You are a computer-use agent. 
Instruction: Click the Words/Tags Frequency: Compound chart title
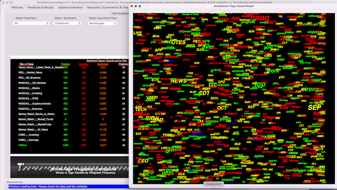(x=83, y=169)
